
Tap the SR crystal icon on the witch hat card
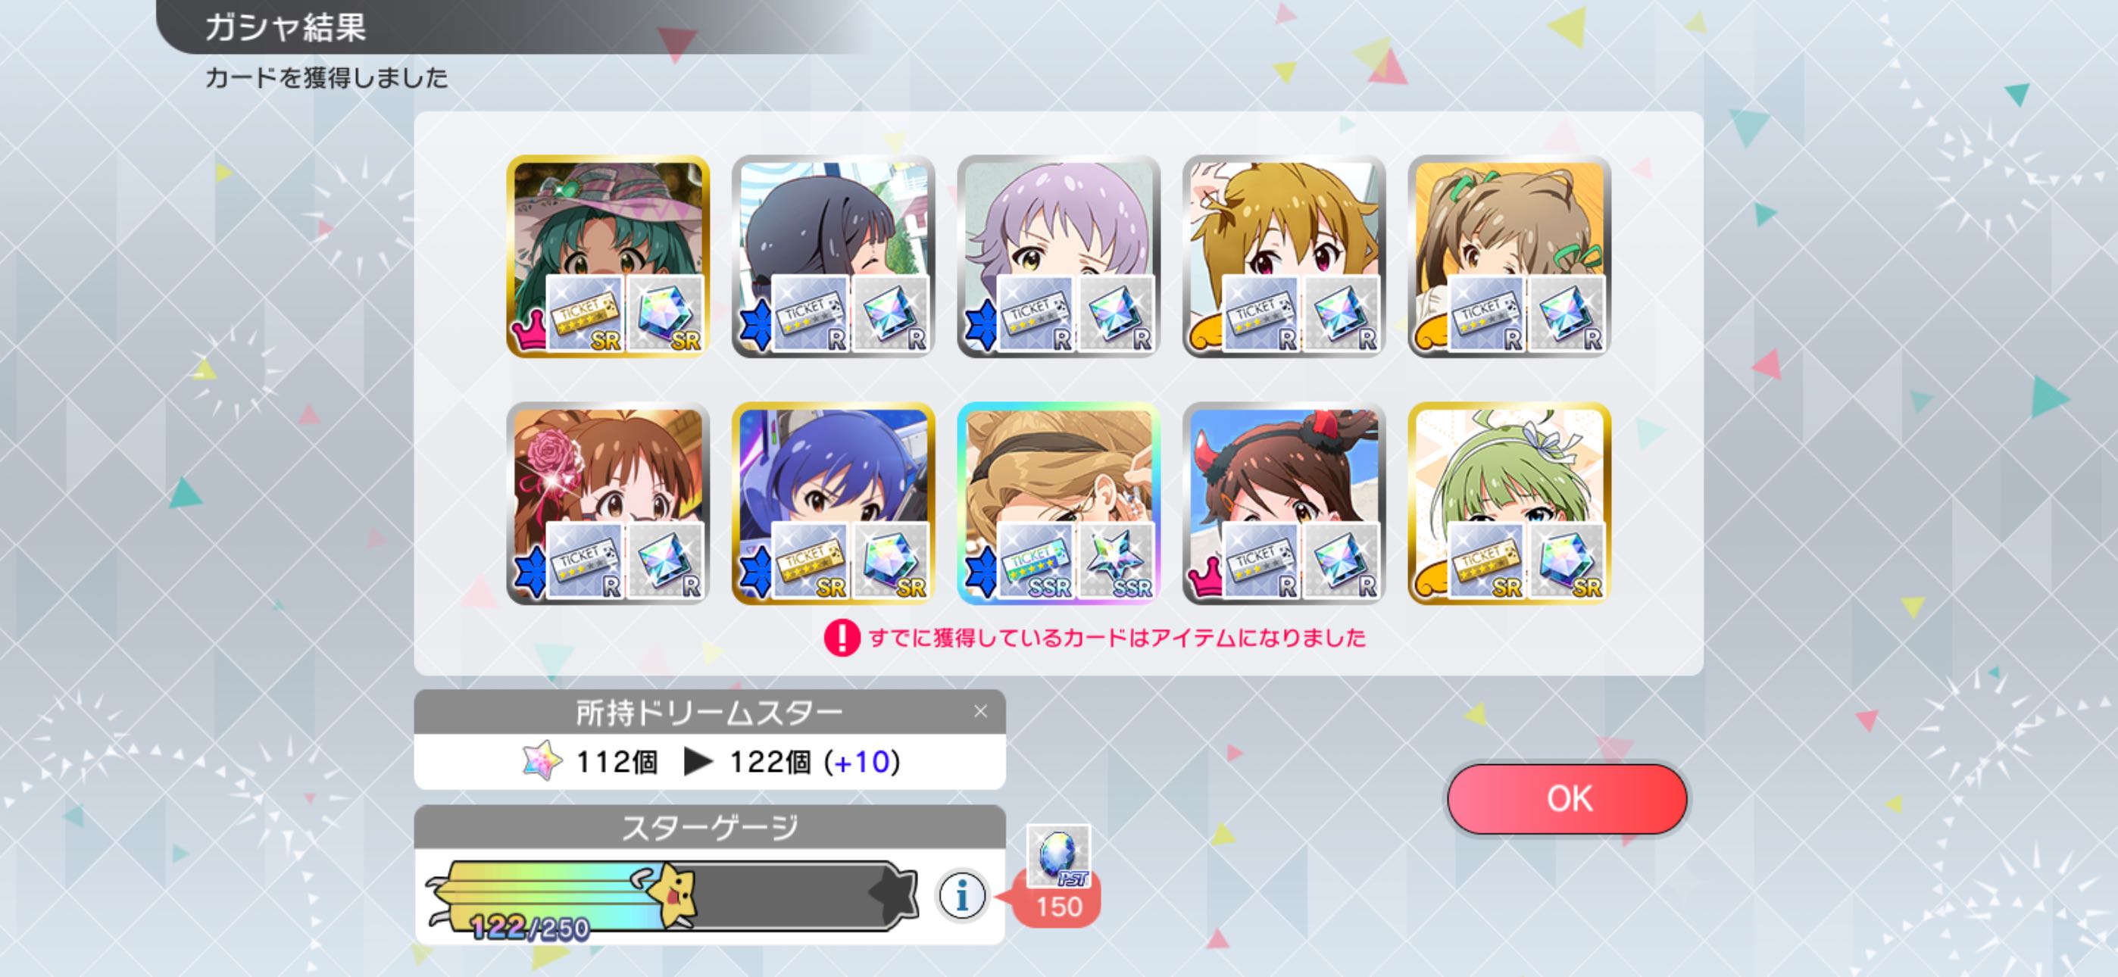coord(665,314)
